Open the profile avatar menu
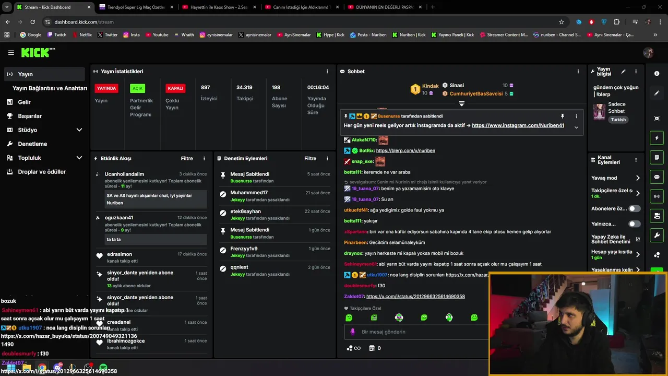668x376 pixels. [x=649, y=53]
